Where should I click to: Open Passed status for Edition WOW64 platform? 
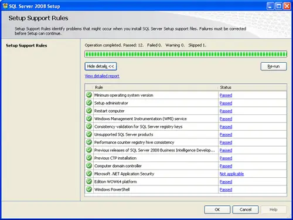click(226, 182)
